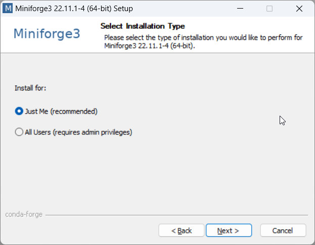Click "All Users (requires admin privileges)" label text
The height and width of the screenshot is (245, 315).
click(78, 132)
